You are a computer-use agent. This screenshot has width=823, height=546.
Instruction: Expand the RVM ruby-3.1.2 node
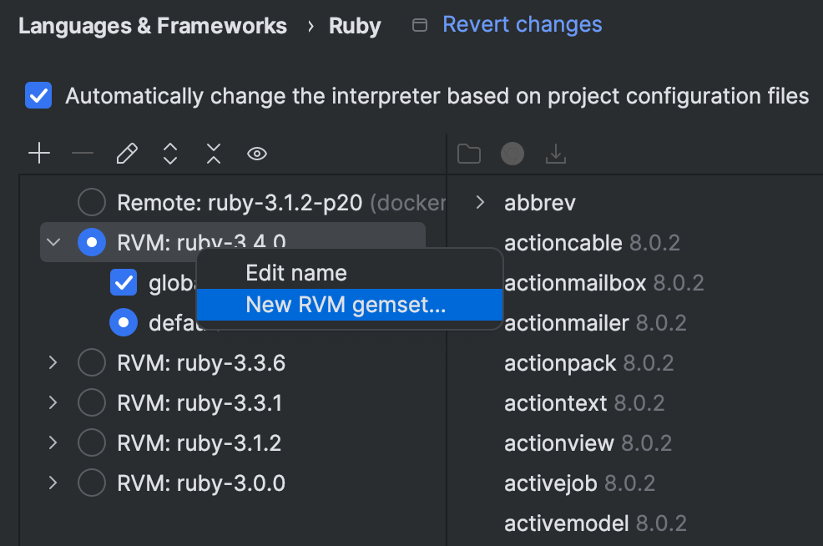click(x=53, y=442)
